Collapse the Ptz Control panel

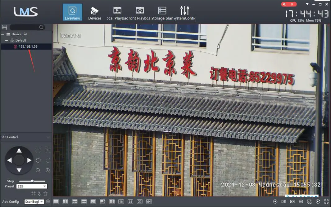tap(48, 137)
